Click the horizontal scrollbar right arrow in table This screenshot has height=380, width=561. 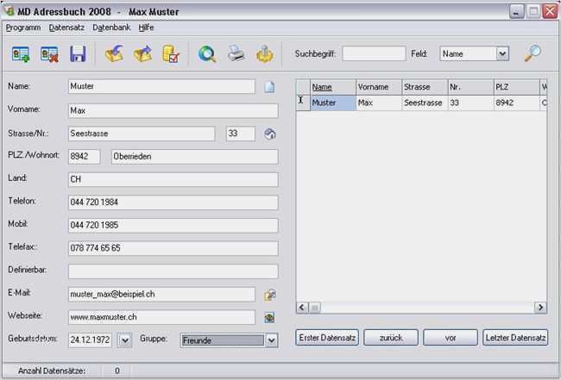click(x=540, y=307)
